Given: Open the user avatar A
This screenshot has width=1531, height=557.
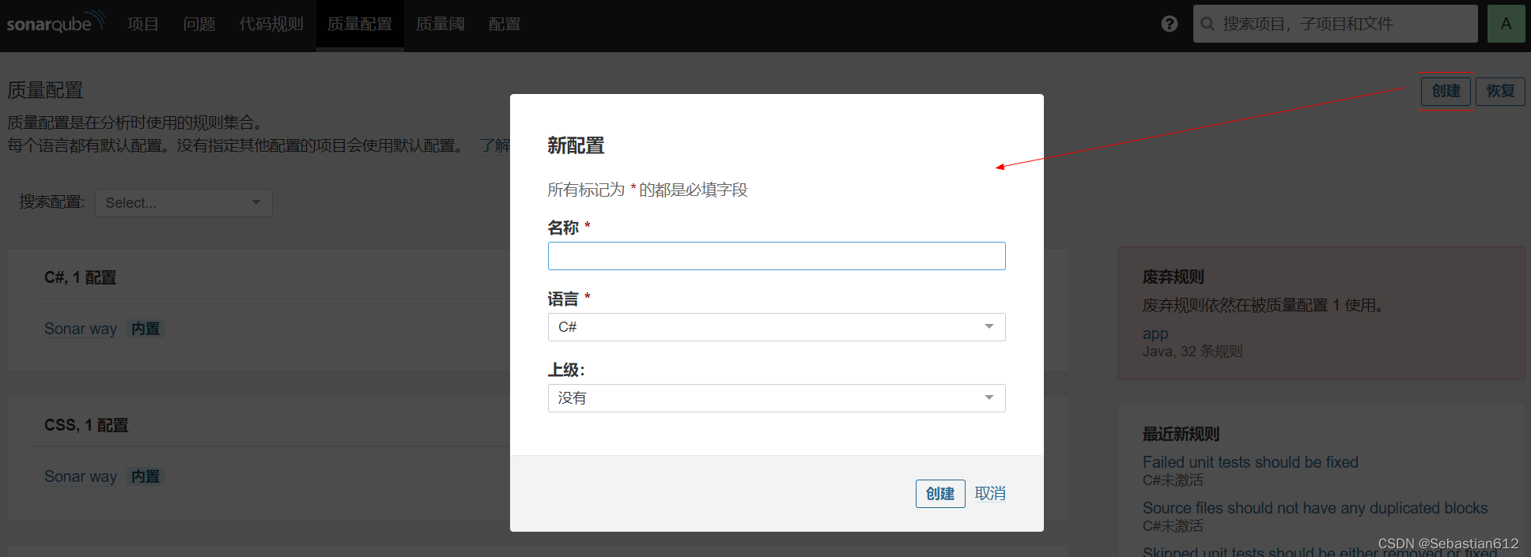Looking at the screenshot, I should (x=1506, y=24).
